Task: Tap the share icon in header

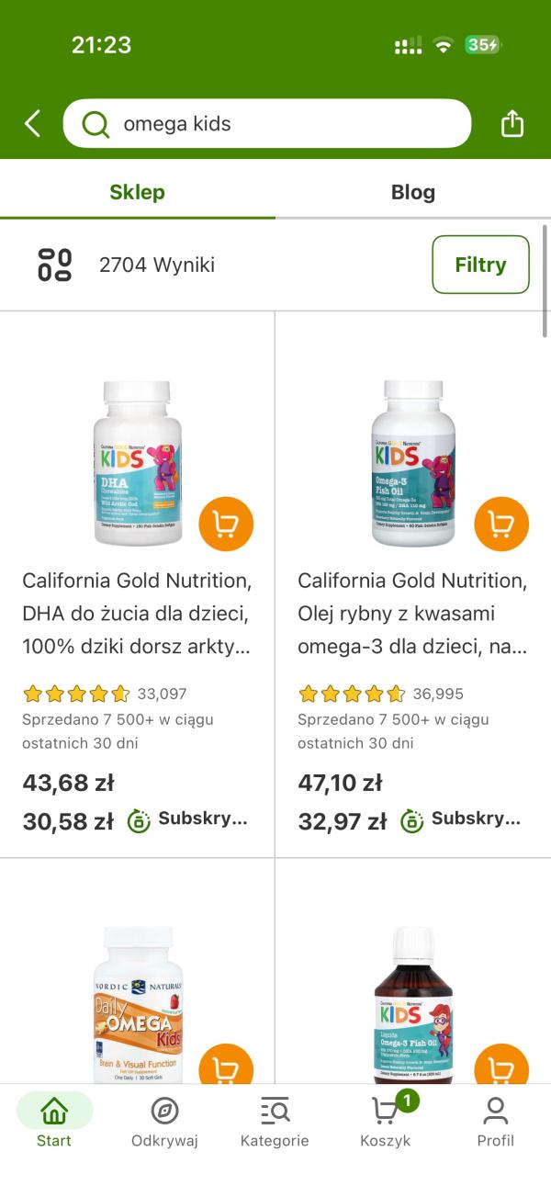Action: [x=512, y=123]
